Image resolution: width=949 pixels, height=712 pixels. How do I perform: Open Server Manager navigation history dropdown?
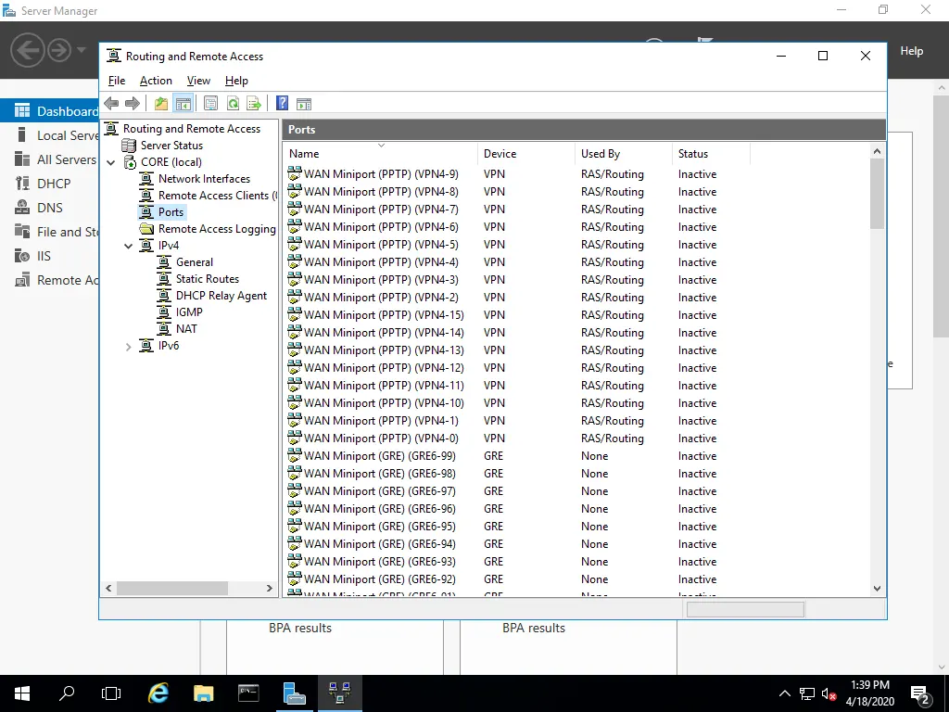click(x=82, y=50)
